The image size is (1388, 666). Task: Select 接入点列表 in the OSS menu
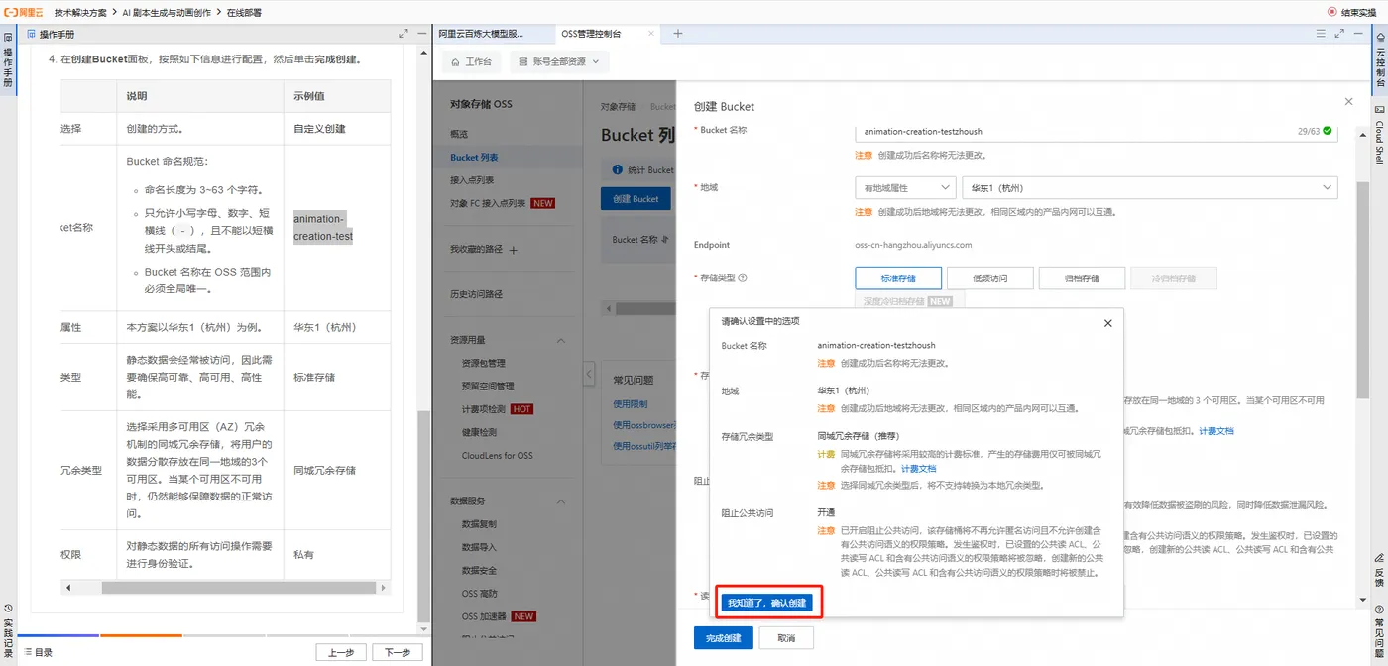[x=472, y=180]
